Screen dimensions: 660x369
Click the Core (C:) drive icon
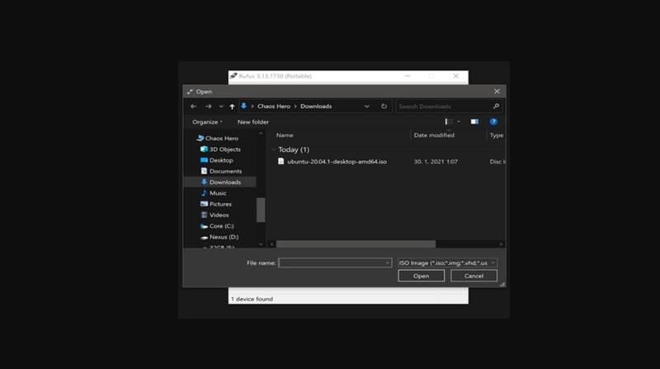(x=204, y=226)
